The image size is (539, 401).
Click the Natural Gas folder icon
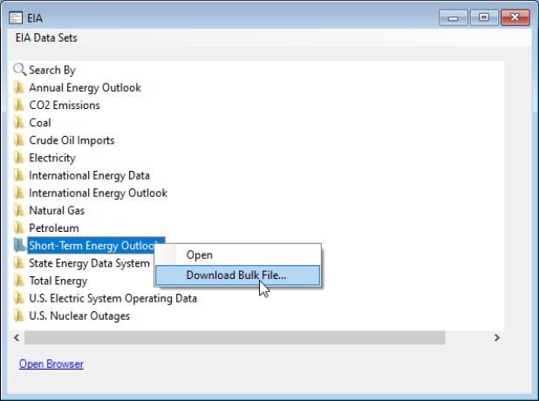coord(19,210)
